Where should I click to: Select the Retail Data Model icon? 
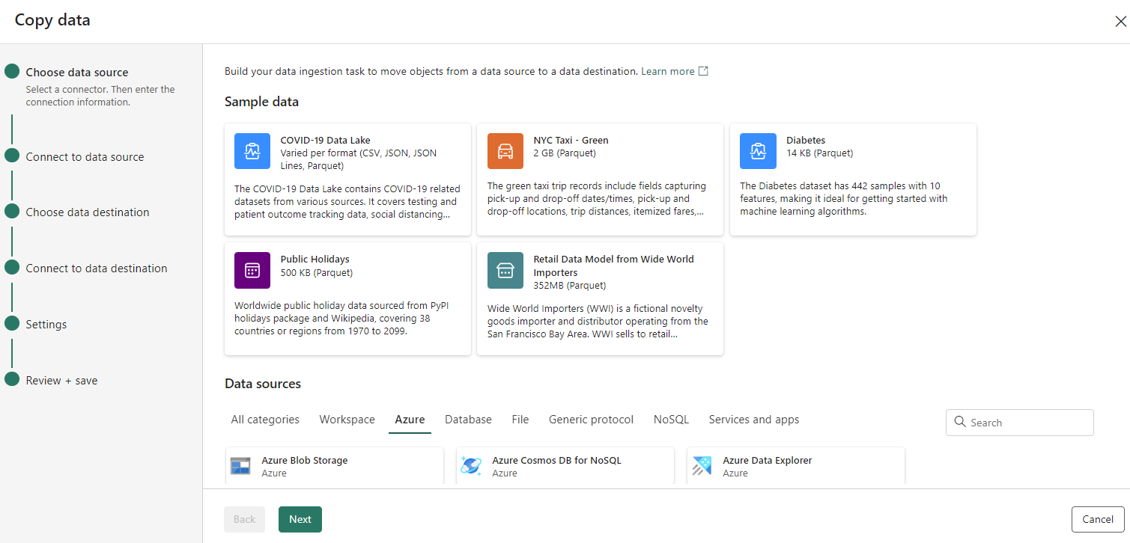tap(505, 270)
